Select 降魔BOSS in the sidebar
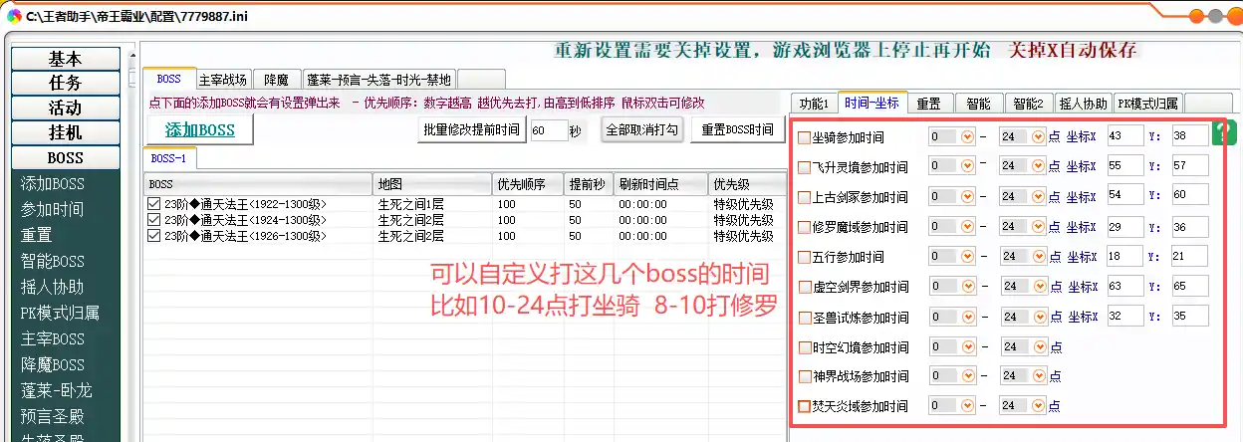Image resolution: width=1243 pixels, height=442 pixels. click(x=52, y=365)
